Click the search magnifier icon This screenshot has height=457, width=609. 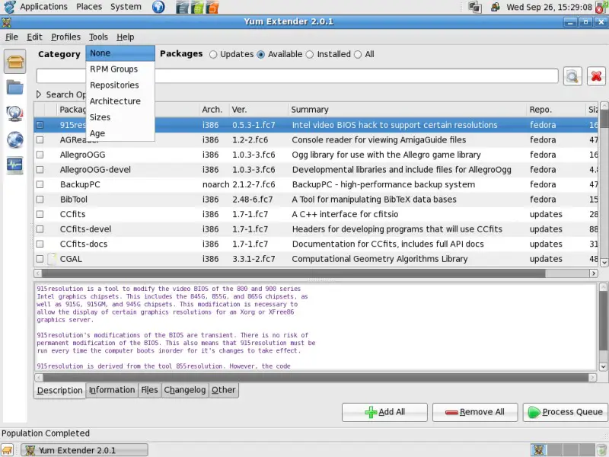pyautogui.click(x=572, y=76)
